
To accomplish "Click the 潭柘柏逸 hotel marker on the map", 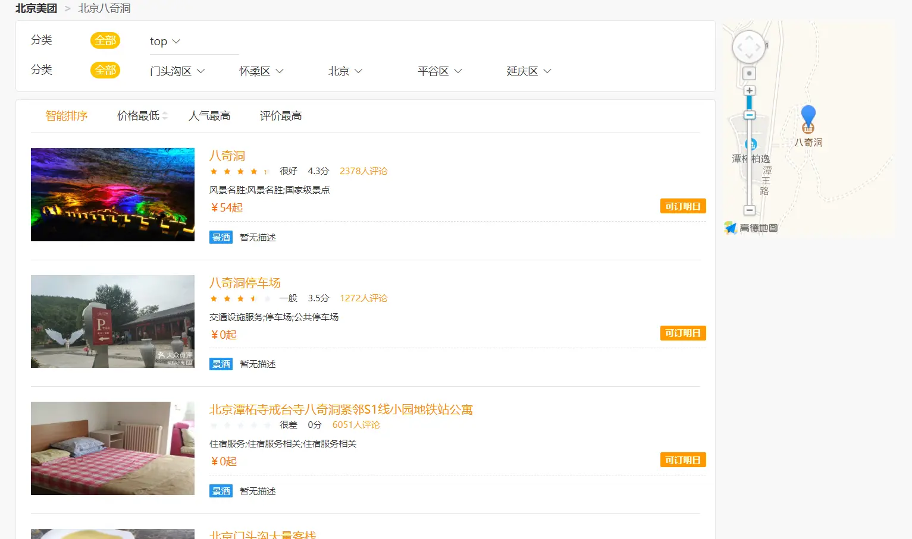I will (751, 144).
